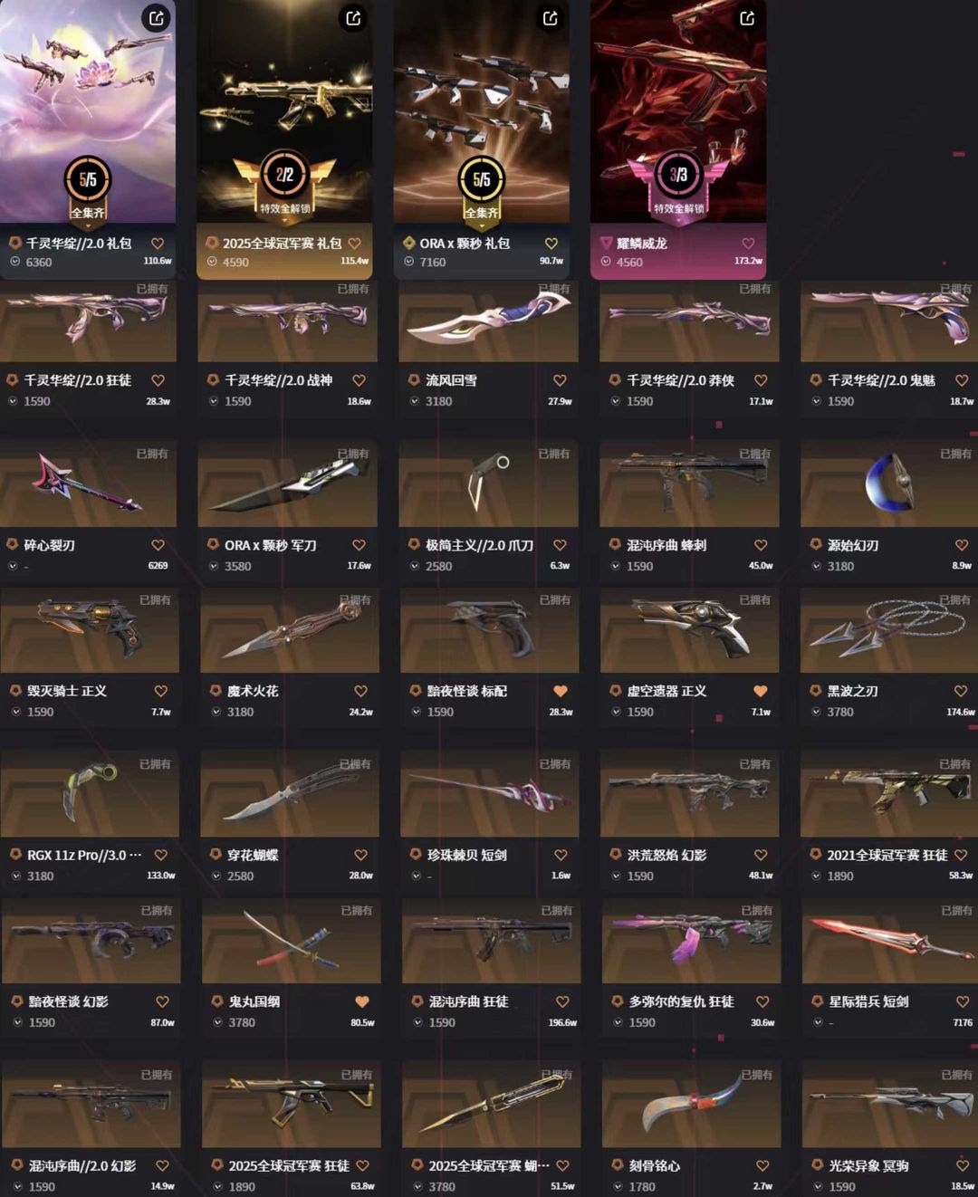Like the 耀鳞威龙 bundle heart
This screenshot has height=1197, width=978.
tap(748, 244)
